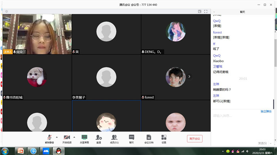The height and width of the screenshot is (155, 277).
Task: Click chat timestamp 20:01
Action: [243, 79]
